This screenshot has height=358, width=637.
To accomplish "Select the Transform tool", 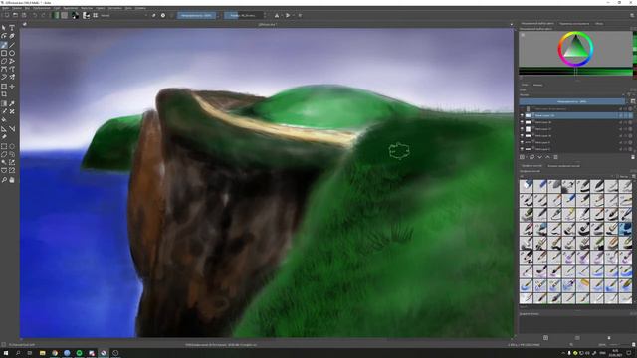I will [x=4, y=87].
